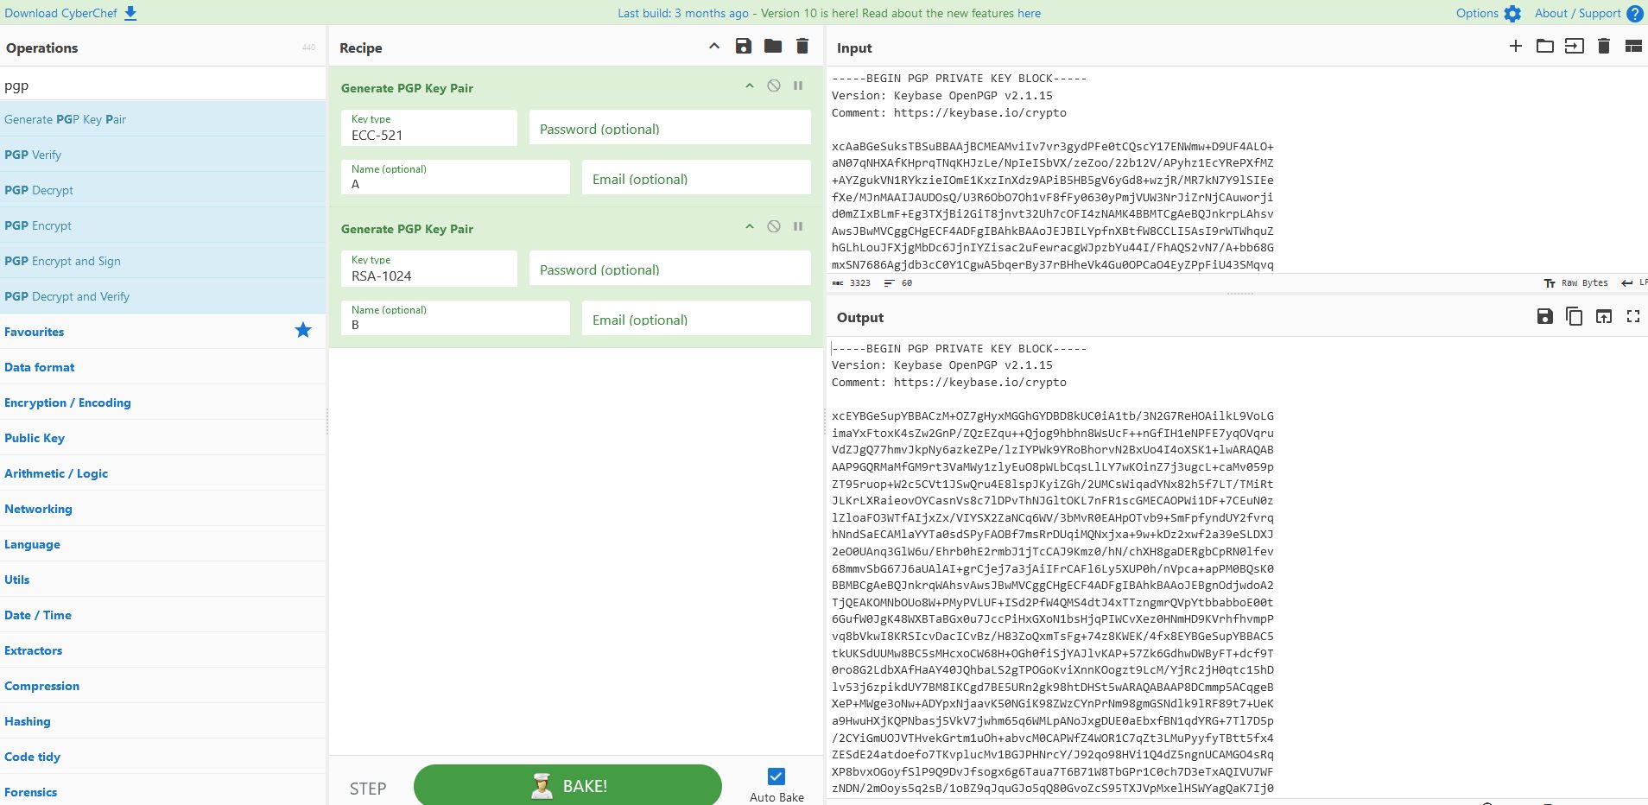This screenshot has height=805, width=1648.
Task: Clear the input and output with the trash icon
Action: coord(1604,46)
